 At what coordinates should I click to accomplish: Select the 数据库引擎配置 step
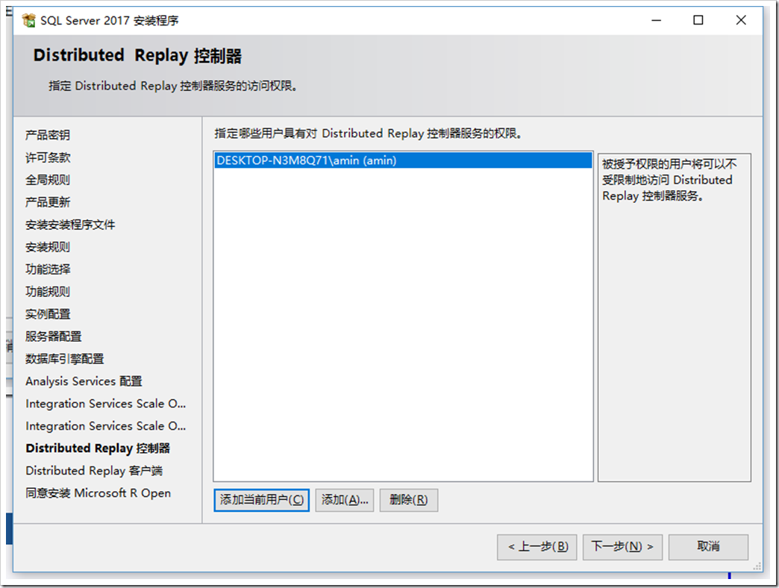point(65,359)
